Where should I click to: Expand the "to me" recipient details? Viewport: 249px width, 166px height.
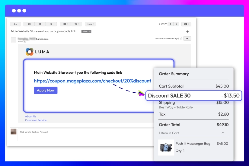[25, 42]
